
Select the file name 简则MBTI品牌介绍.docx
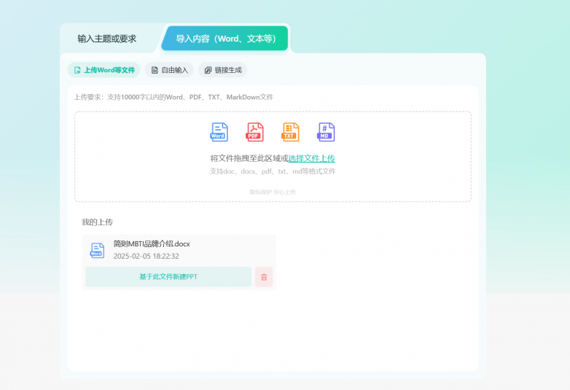pos(152,243)
